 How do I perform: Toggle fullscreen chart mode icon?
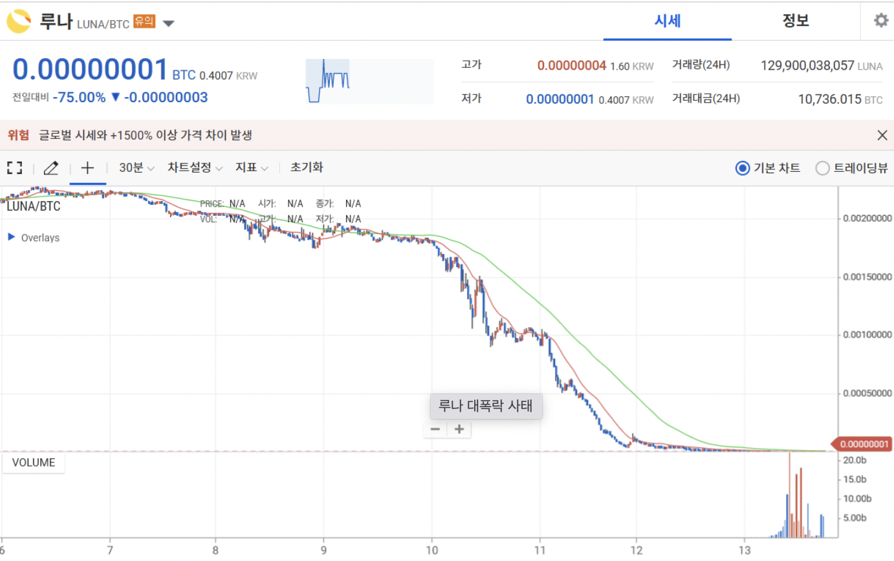point(14,168)
